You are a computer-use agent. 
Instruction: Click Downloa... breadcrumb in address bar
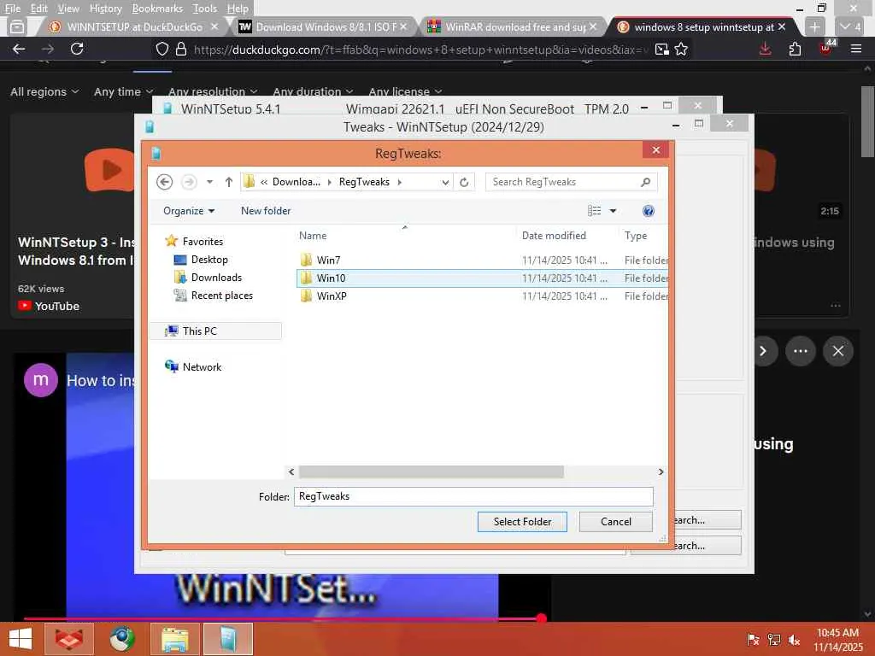(x=297, y=182)
